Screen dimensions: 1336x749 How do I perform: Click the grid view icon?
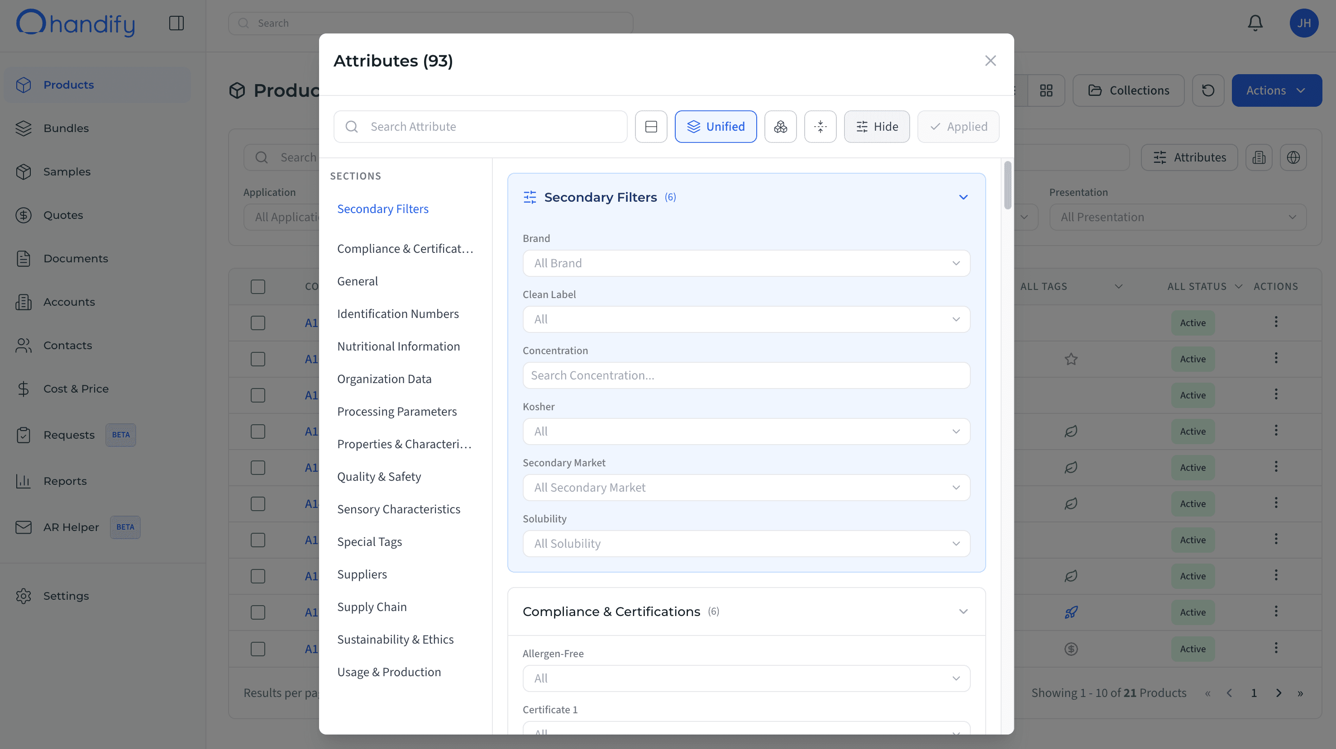click(1046, 90)
